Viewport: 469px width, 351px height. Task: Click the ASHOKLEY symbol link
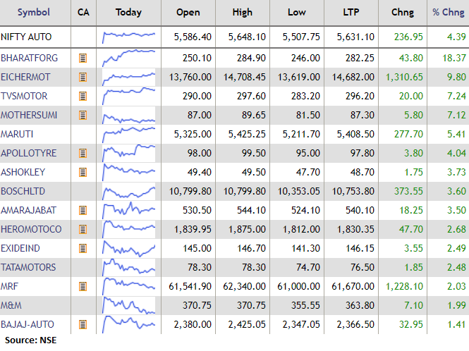point(23,172)
